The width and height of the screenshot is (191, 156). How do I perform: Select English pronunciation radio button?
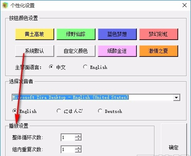(15, 111)
